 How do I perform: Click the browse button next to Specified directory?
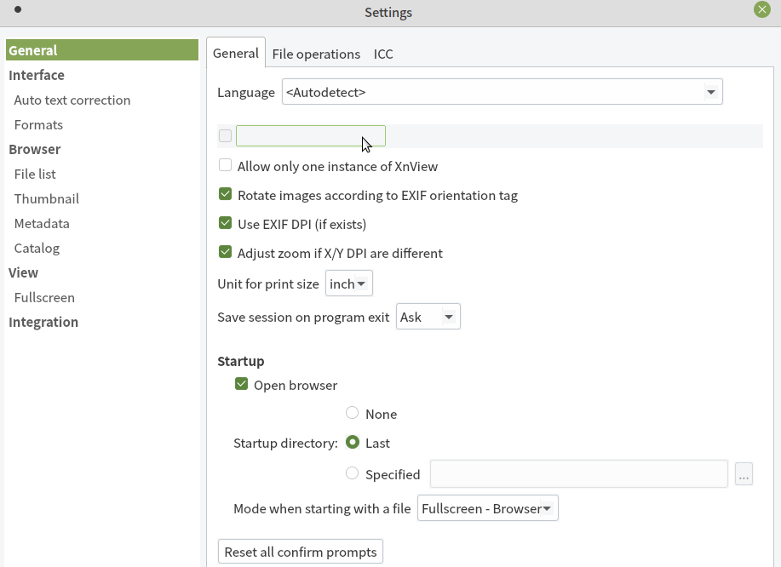[x=744, y=474]
